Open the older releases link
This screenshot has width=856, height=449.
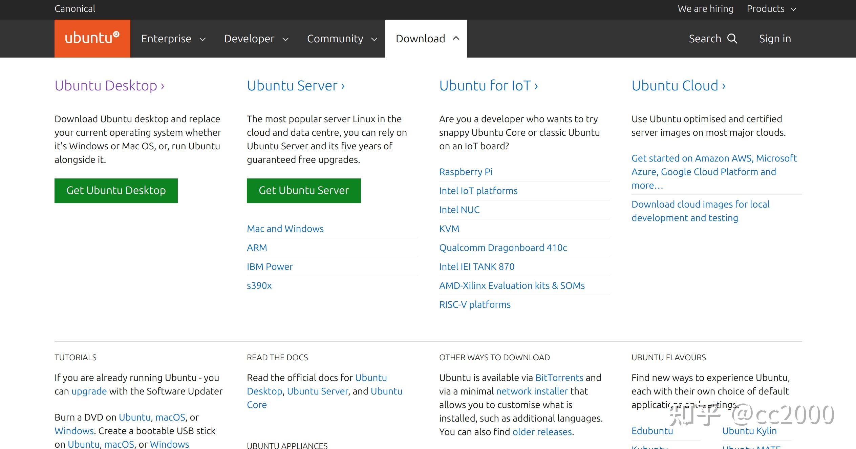(542, 432)
